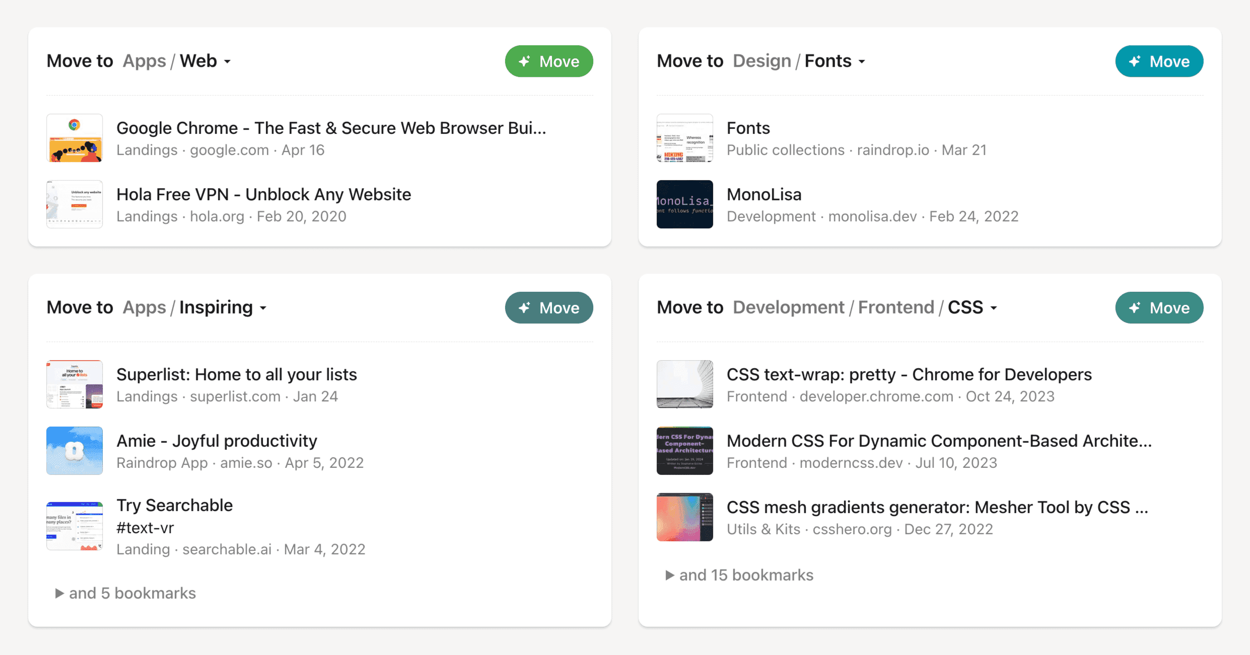
Task: Open the Fonts raindrop.io bookmark title
Action: [748, 128]
